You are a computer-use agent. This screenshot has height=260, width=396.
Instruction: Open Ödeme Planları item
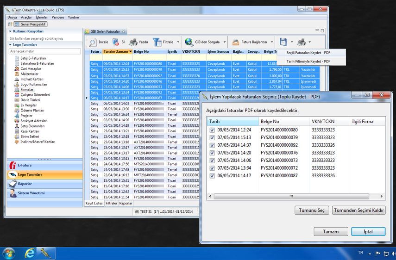[x=32, y=111]
